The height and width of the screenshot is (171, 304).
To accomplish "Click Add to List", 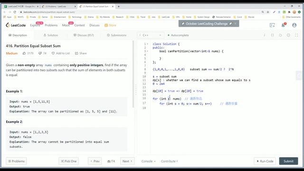I will (x=60, y=53).
